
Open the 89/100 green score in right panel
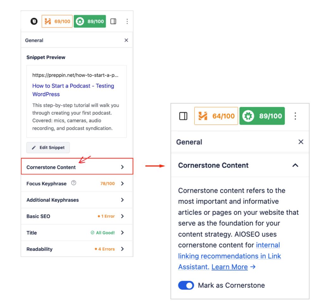click(x=262, y=116)
